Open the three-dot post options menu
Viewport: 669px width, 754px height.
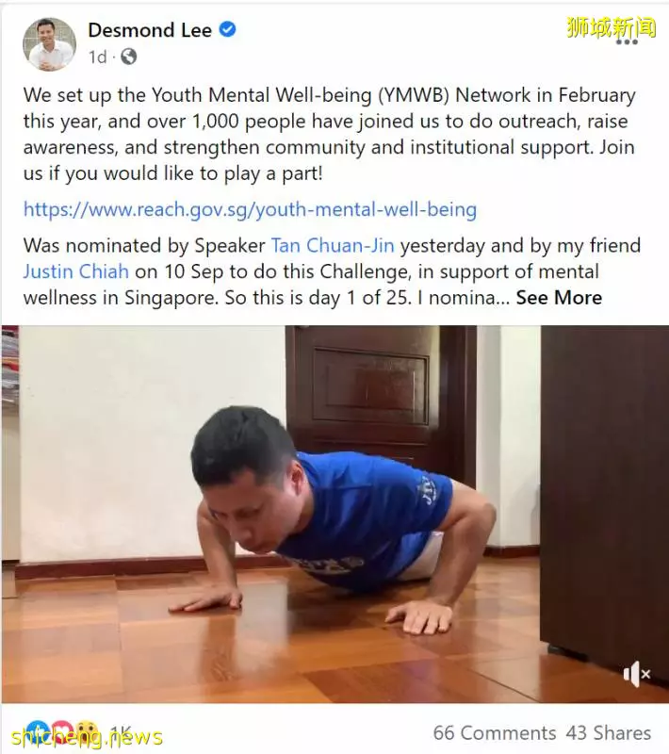tap(628, 41)
